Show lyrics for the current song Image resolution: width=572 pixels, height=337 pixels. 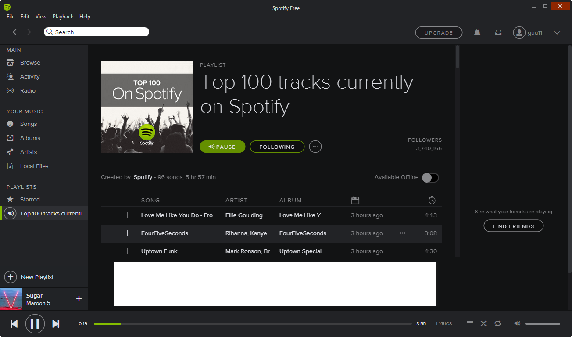444,324
